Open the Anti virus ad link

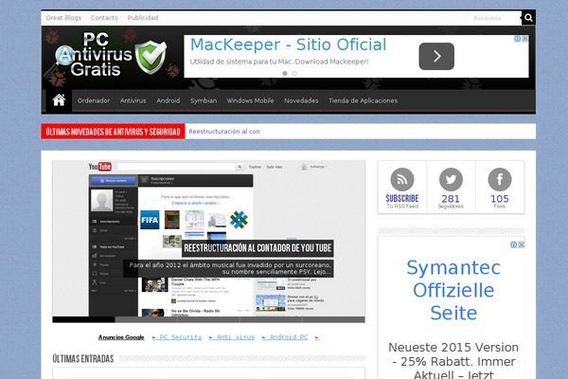(x=232, y=337)
